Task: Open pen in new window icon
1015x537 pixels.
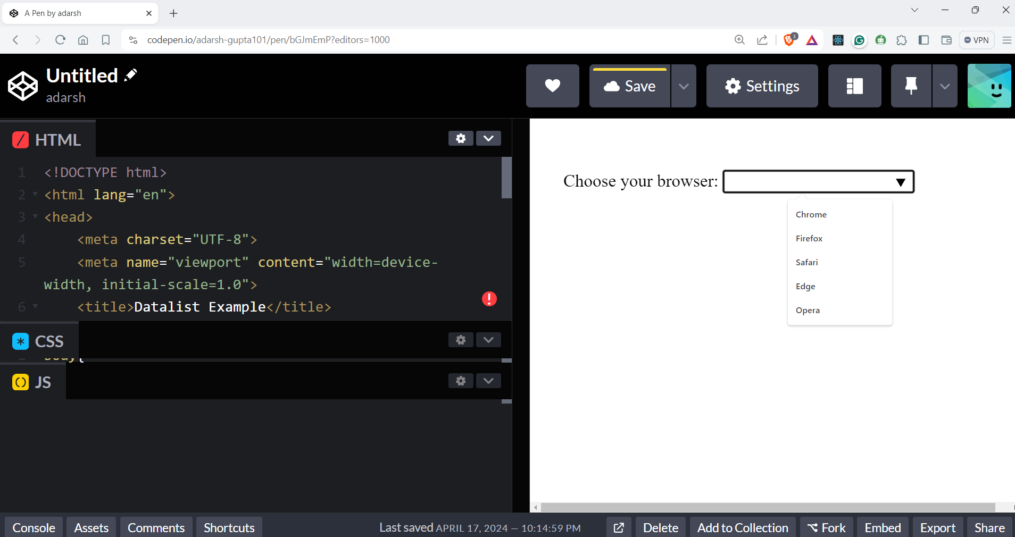Action: tap(619, 527)
